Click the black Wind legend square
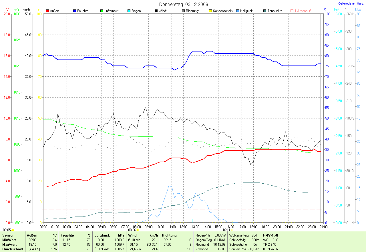Image resolution: width=366 pixels, height=252 pixels. 156,11
